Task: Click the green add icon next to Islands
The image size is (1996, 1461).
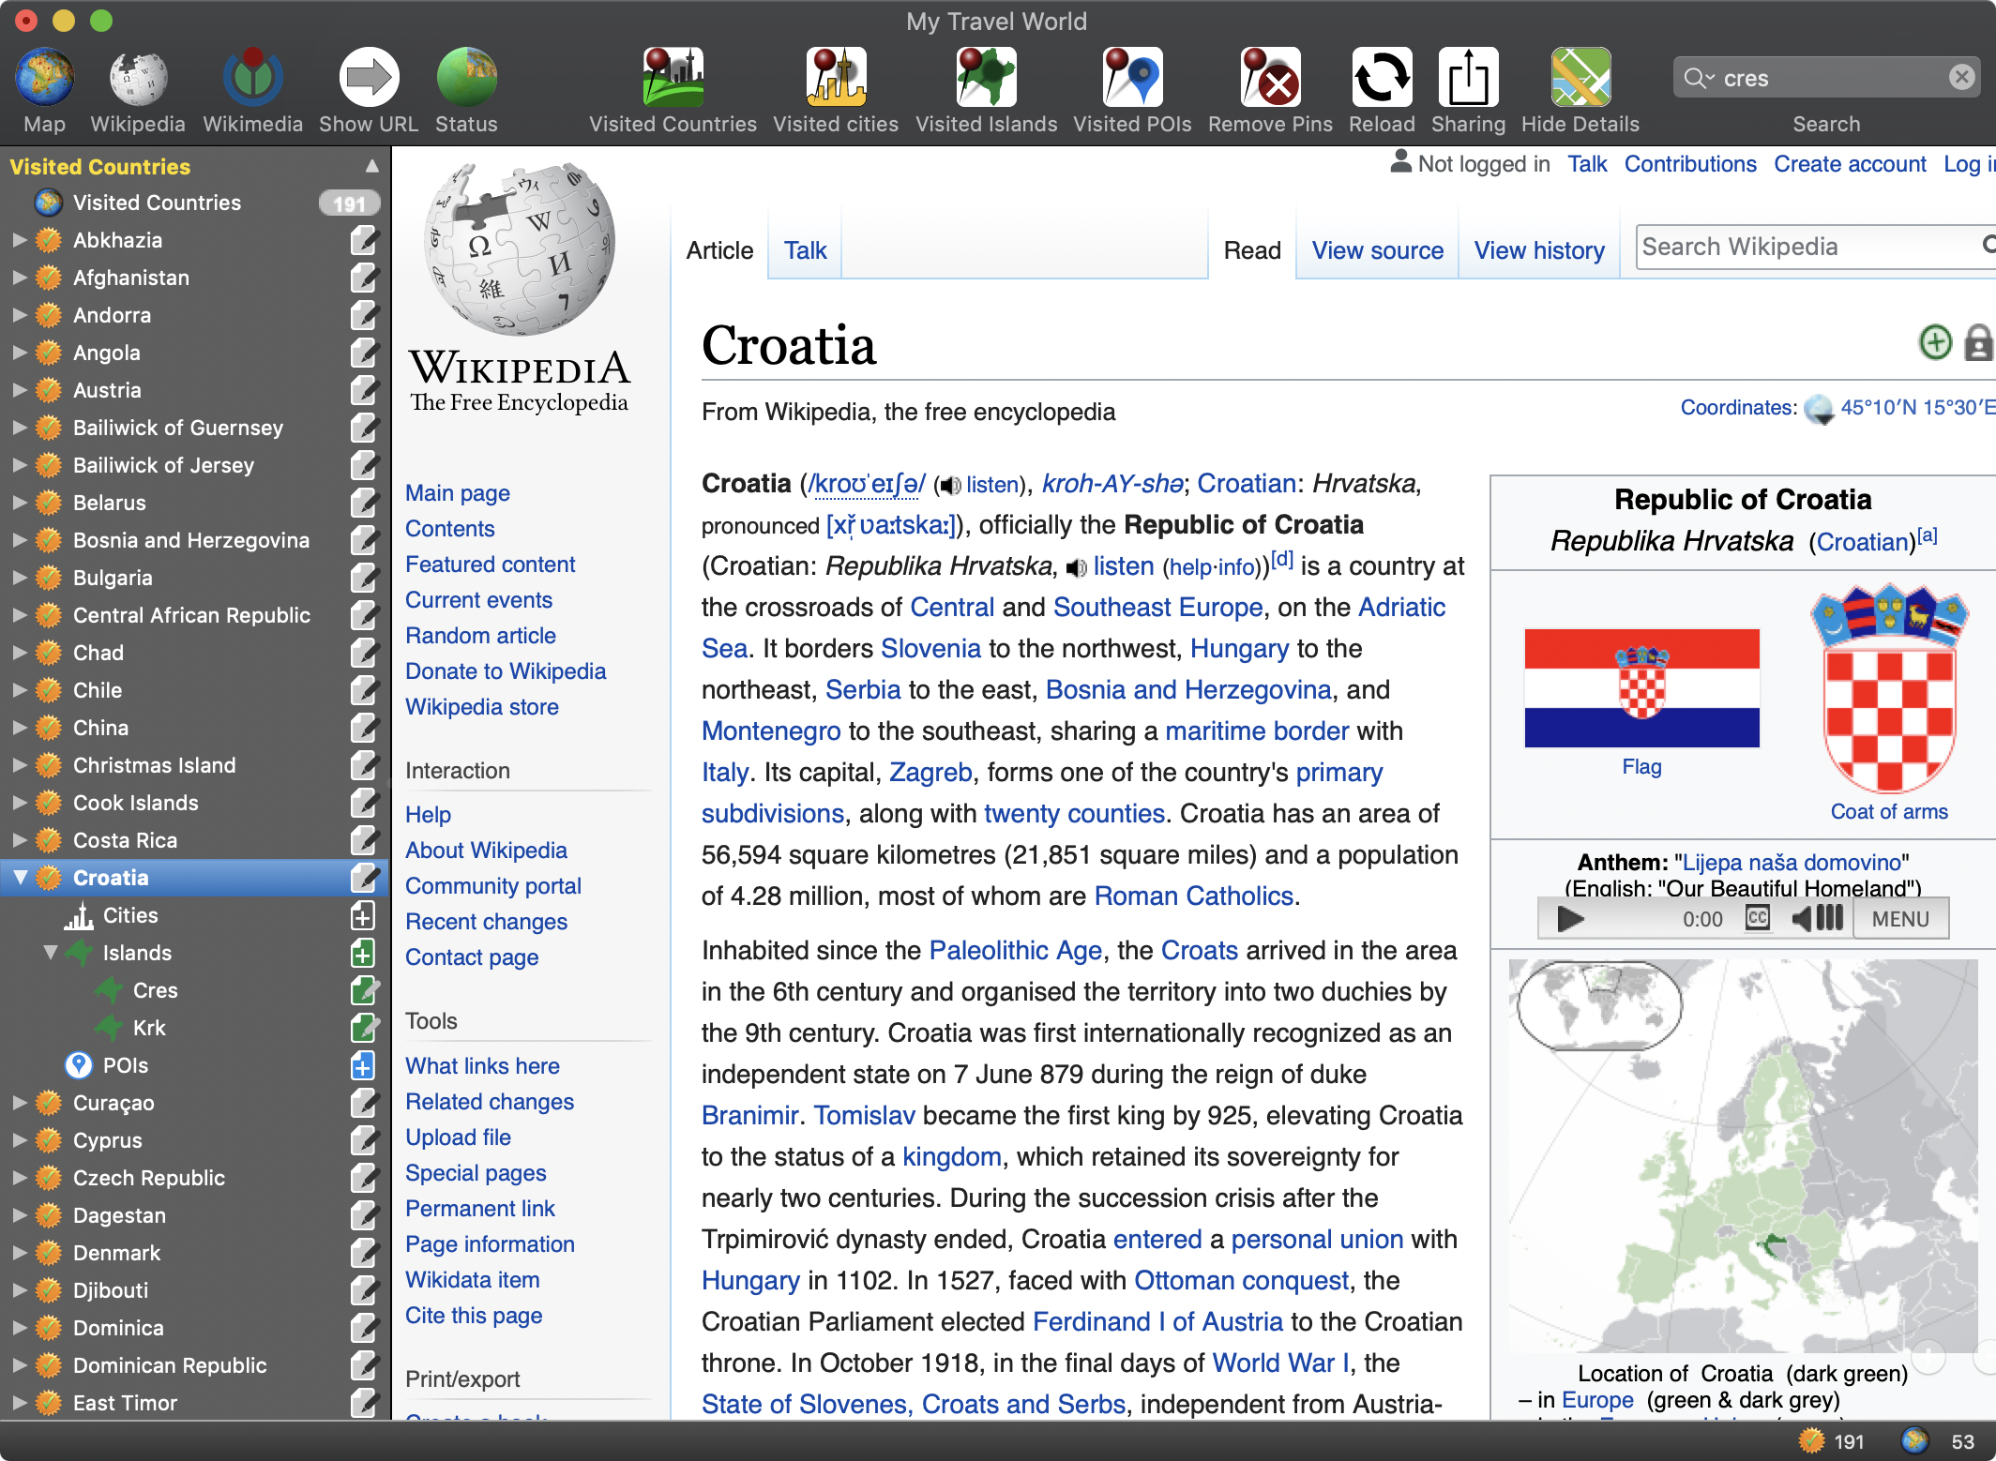Action: [363, 953]
